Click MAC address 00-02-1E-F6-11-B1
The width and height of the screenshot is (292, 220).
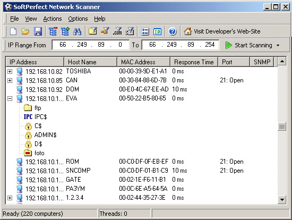(142, 180)
